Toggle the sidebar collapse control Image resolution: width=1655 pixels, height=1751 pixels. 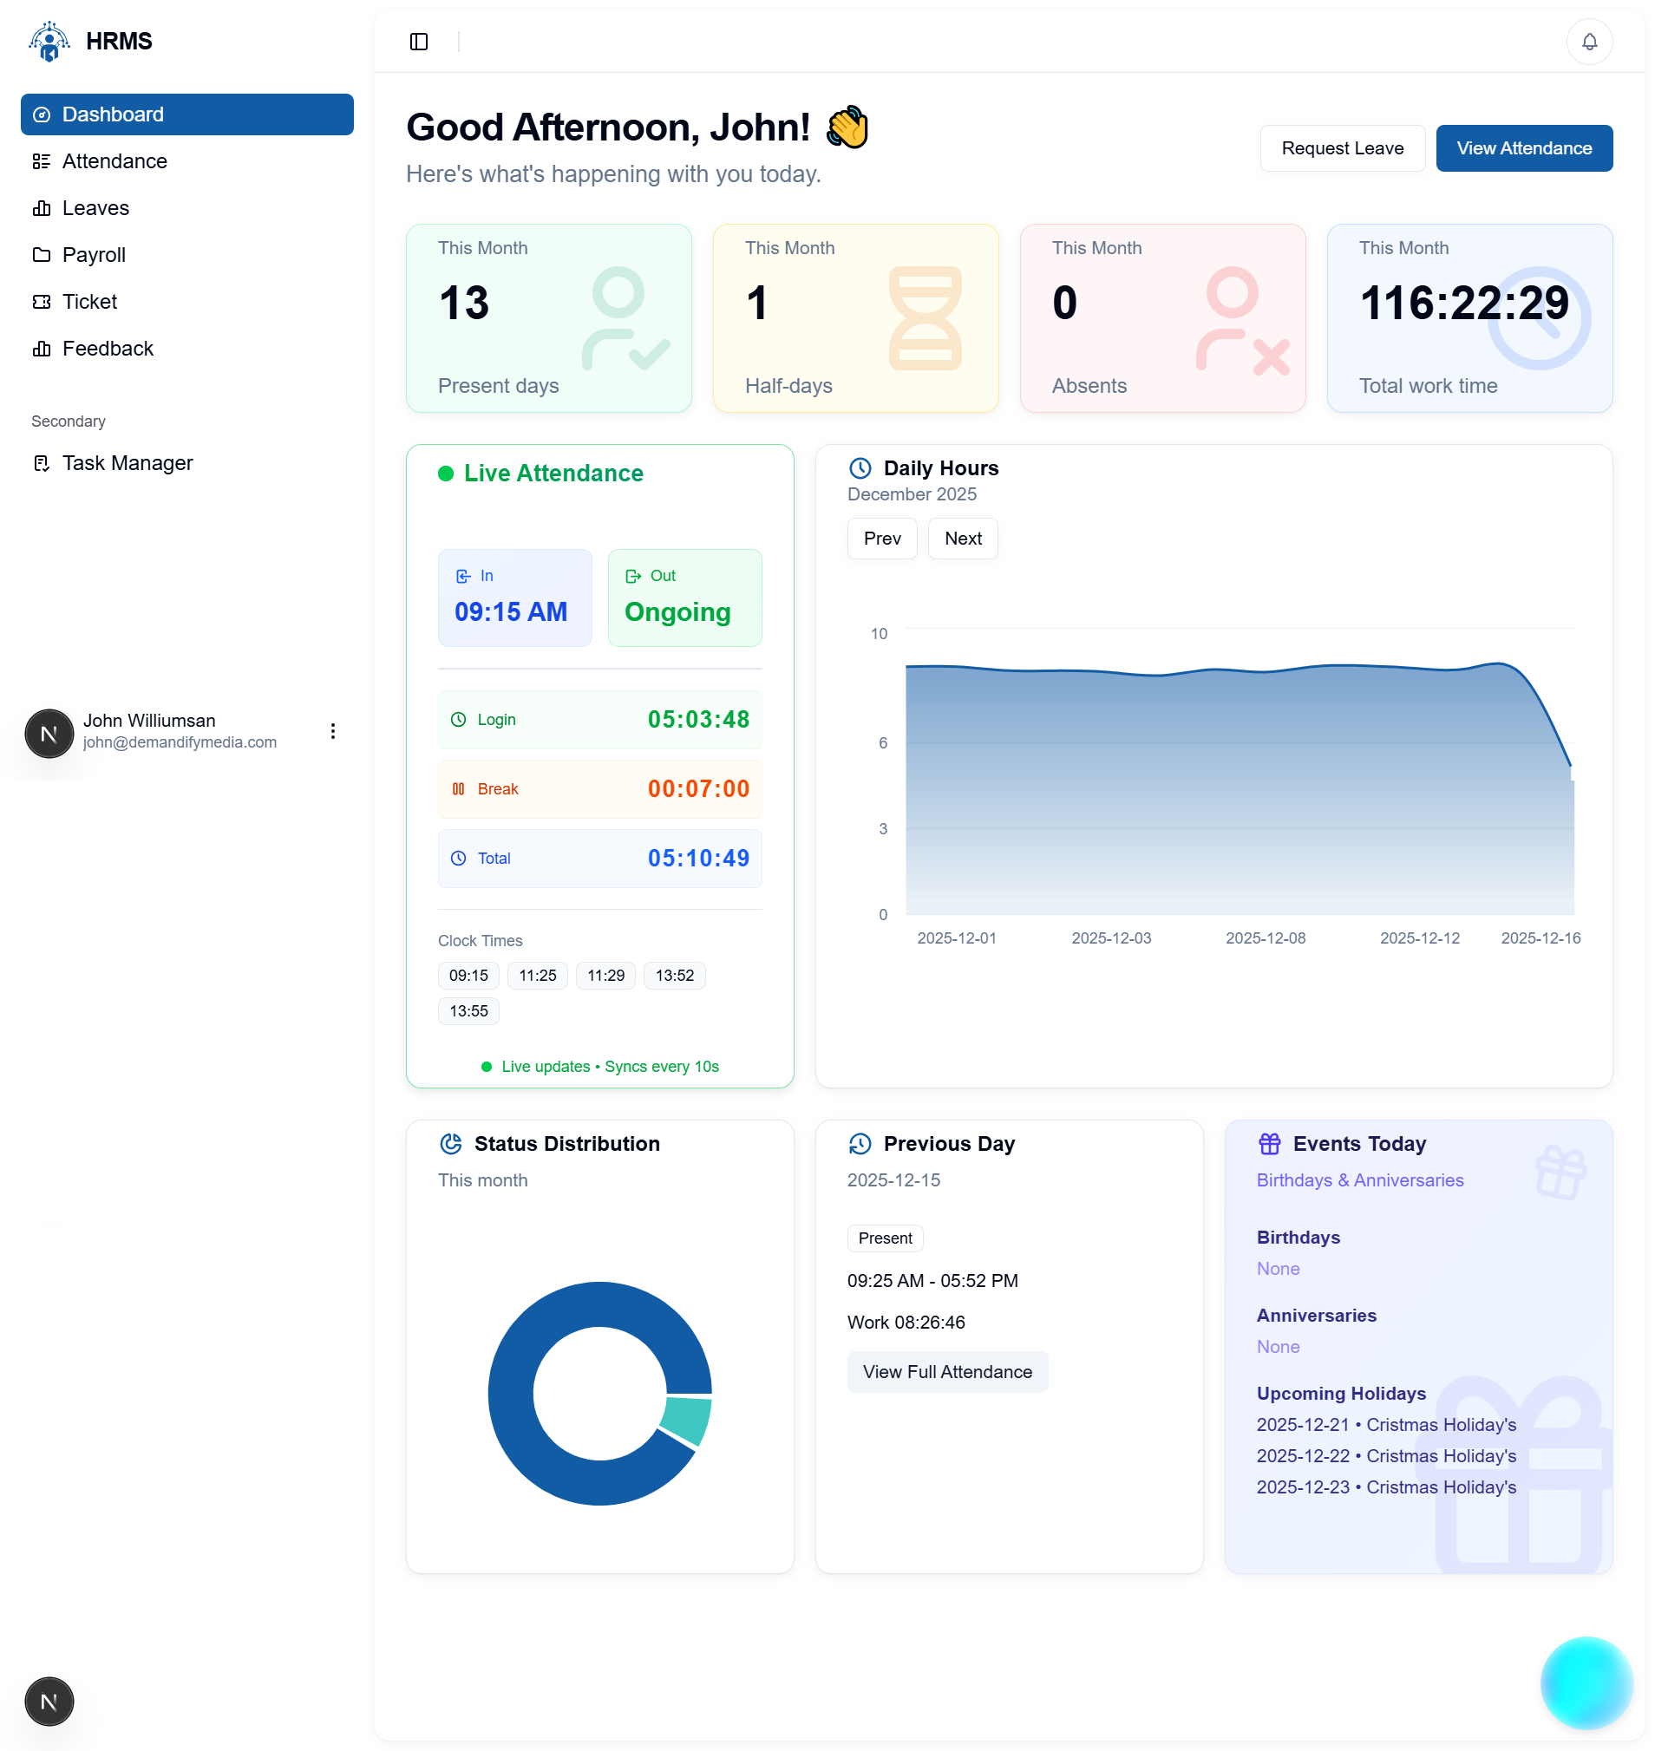coord(419,42)
